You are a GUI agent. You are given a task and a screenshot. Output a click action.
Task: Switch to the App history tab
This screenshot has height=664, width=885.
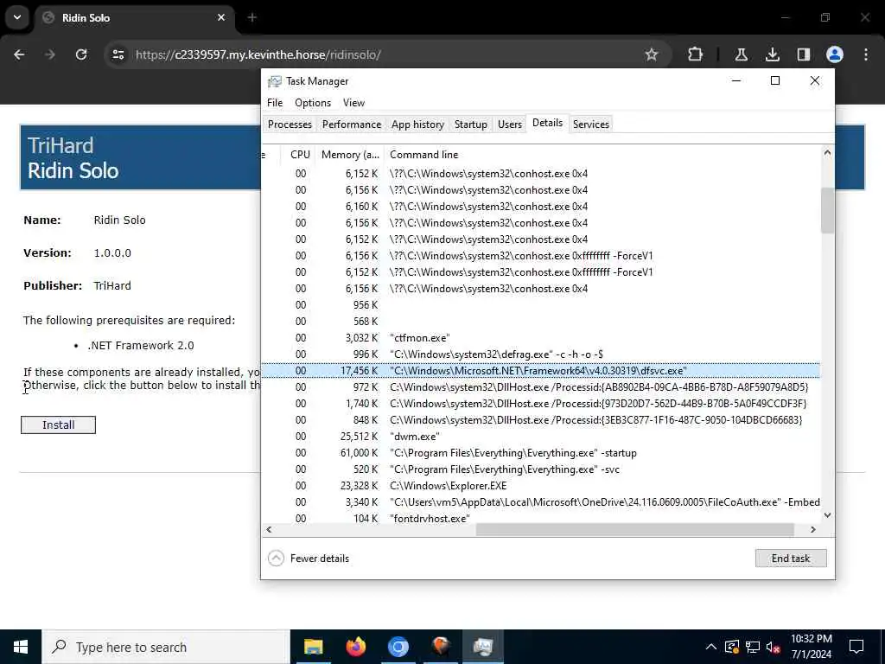417,124
